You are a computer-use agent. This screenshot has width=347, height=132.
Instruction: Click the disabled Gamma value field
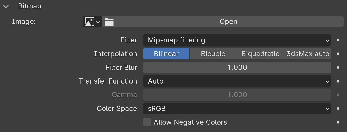(x=237, y=95)
